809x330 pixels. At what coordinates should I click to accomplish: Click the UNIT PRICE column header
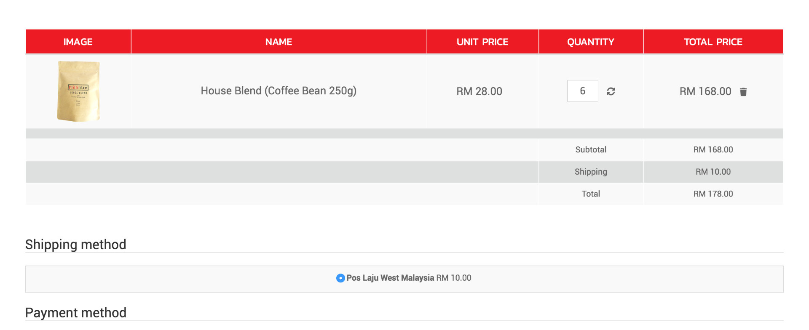482,42
